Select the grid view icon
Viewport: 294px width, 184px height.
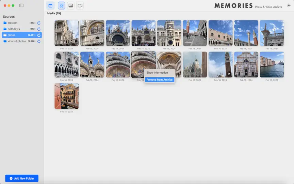(x=62, y=6)
